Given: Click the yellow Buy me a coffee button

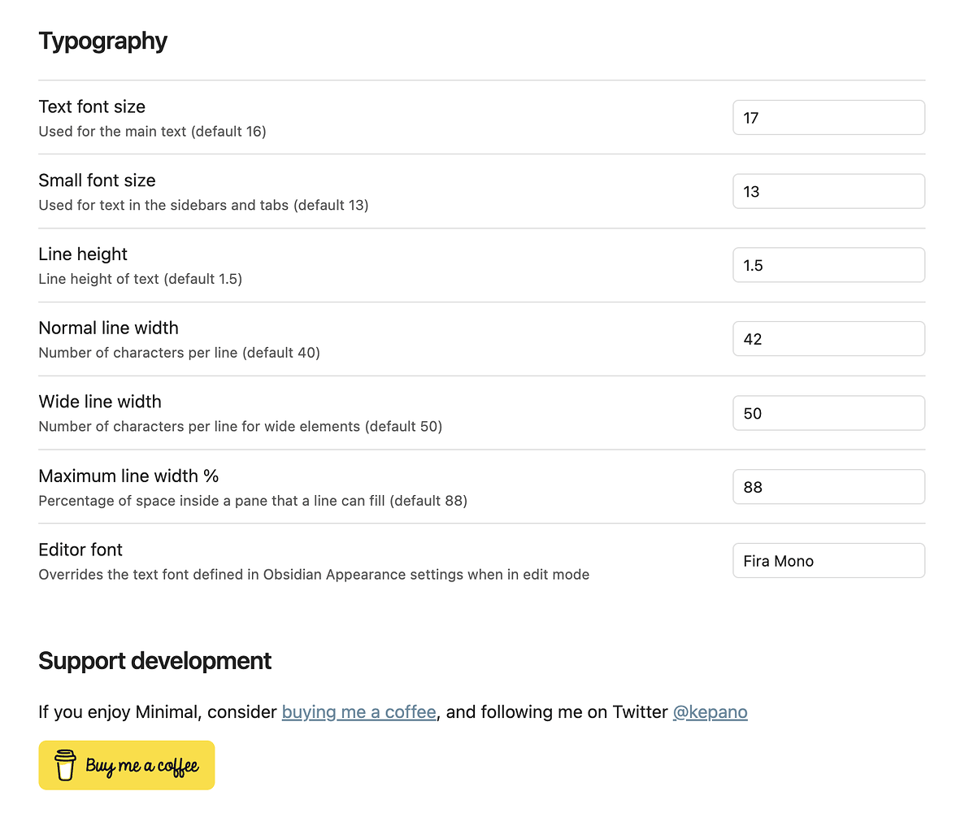Looking at the screenshot, I should click(x=127, y=765).
